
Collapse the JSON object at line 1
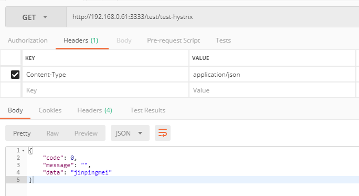(23, 151)
